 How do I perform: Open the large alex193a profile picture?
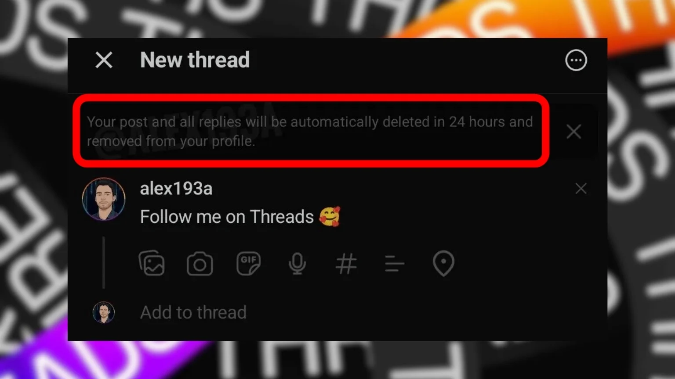[104, 199]
